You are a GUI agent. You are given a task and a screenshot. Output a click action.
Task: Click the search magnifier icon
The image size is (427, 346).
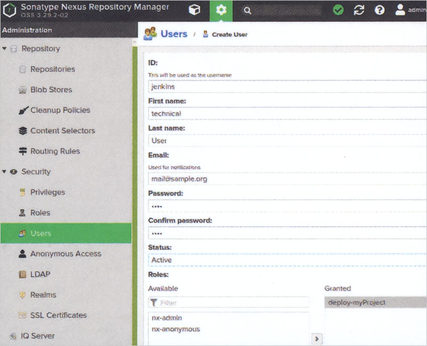247,11
